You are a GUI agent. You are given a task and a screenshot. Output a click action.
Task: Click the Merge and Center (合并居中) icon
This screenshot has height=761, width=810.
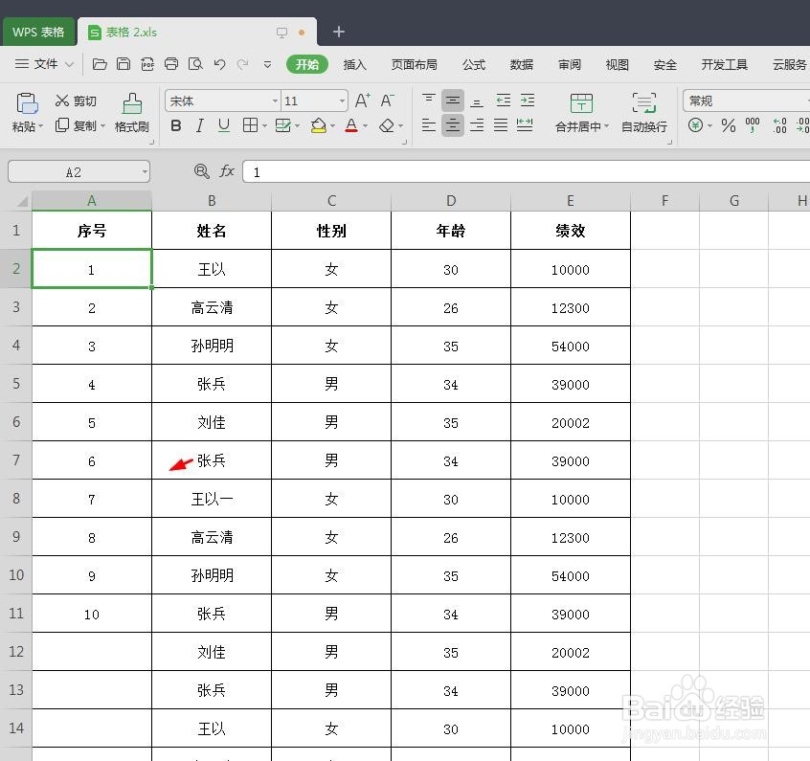[x=583, y=112]
